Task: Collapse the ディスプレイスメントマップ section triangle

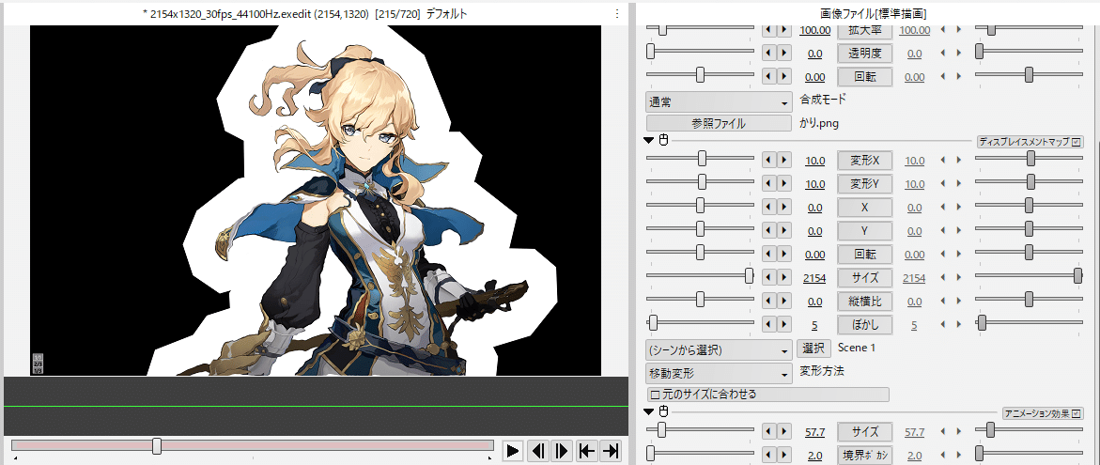Action: point(649,141)
